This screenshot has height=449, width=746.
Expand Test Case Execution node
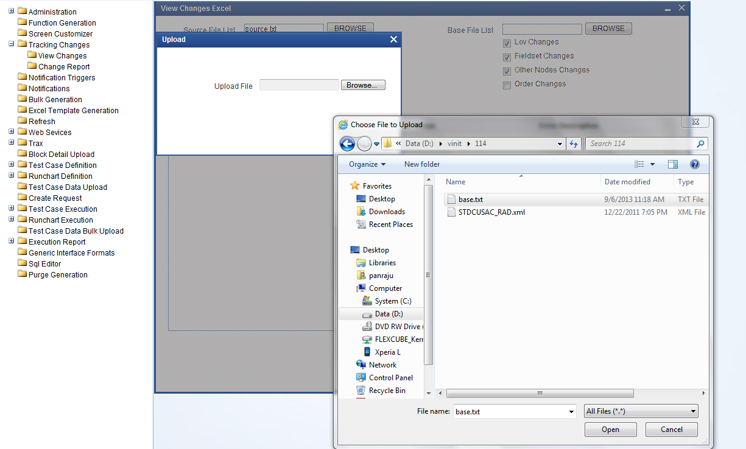[12, 209]
